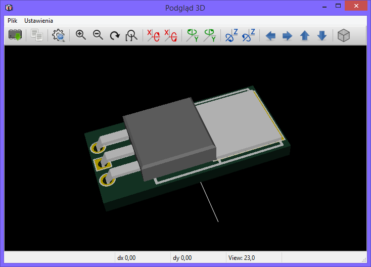Open the Ustawienia menu
Viewport: 371px width, 267px height.
point(38,21)
